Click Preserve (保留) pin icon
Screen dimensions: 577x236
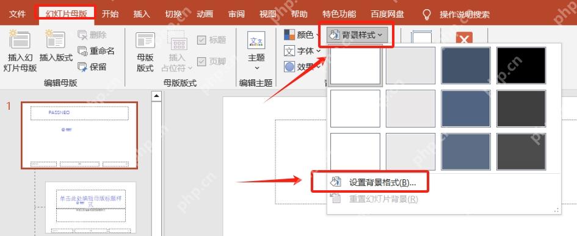[x=82, y=67]
